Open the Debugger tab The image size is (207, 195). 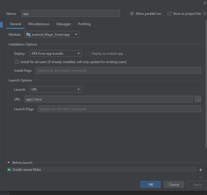64,24
